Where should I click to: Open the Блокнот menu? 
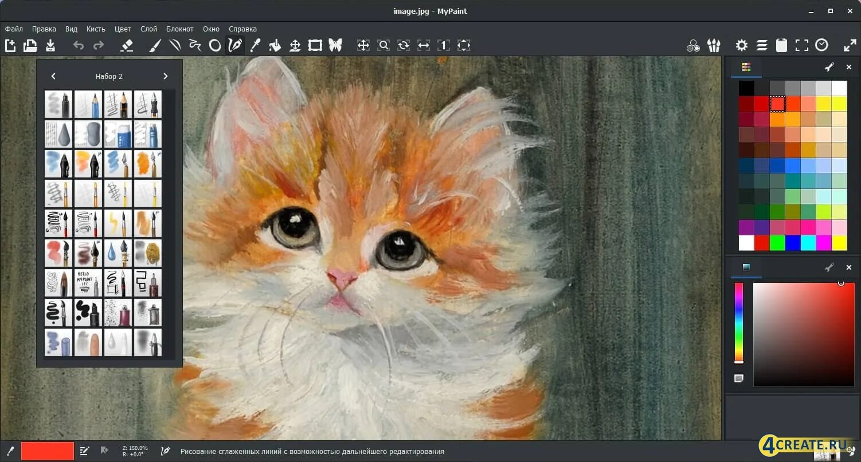click(x=180, y=29)
